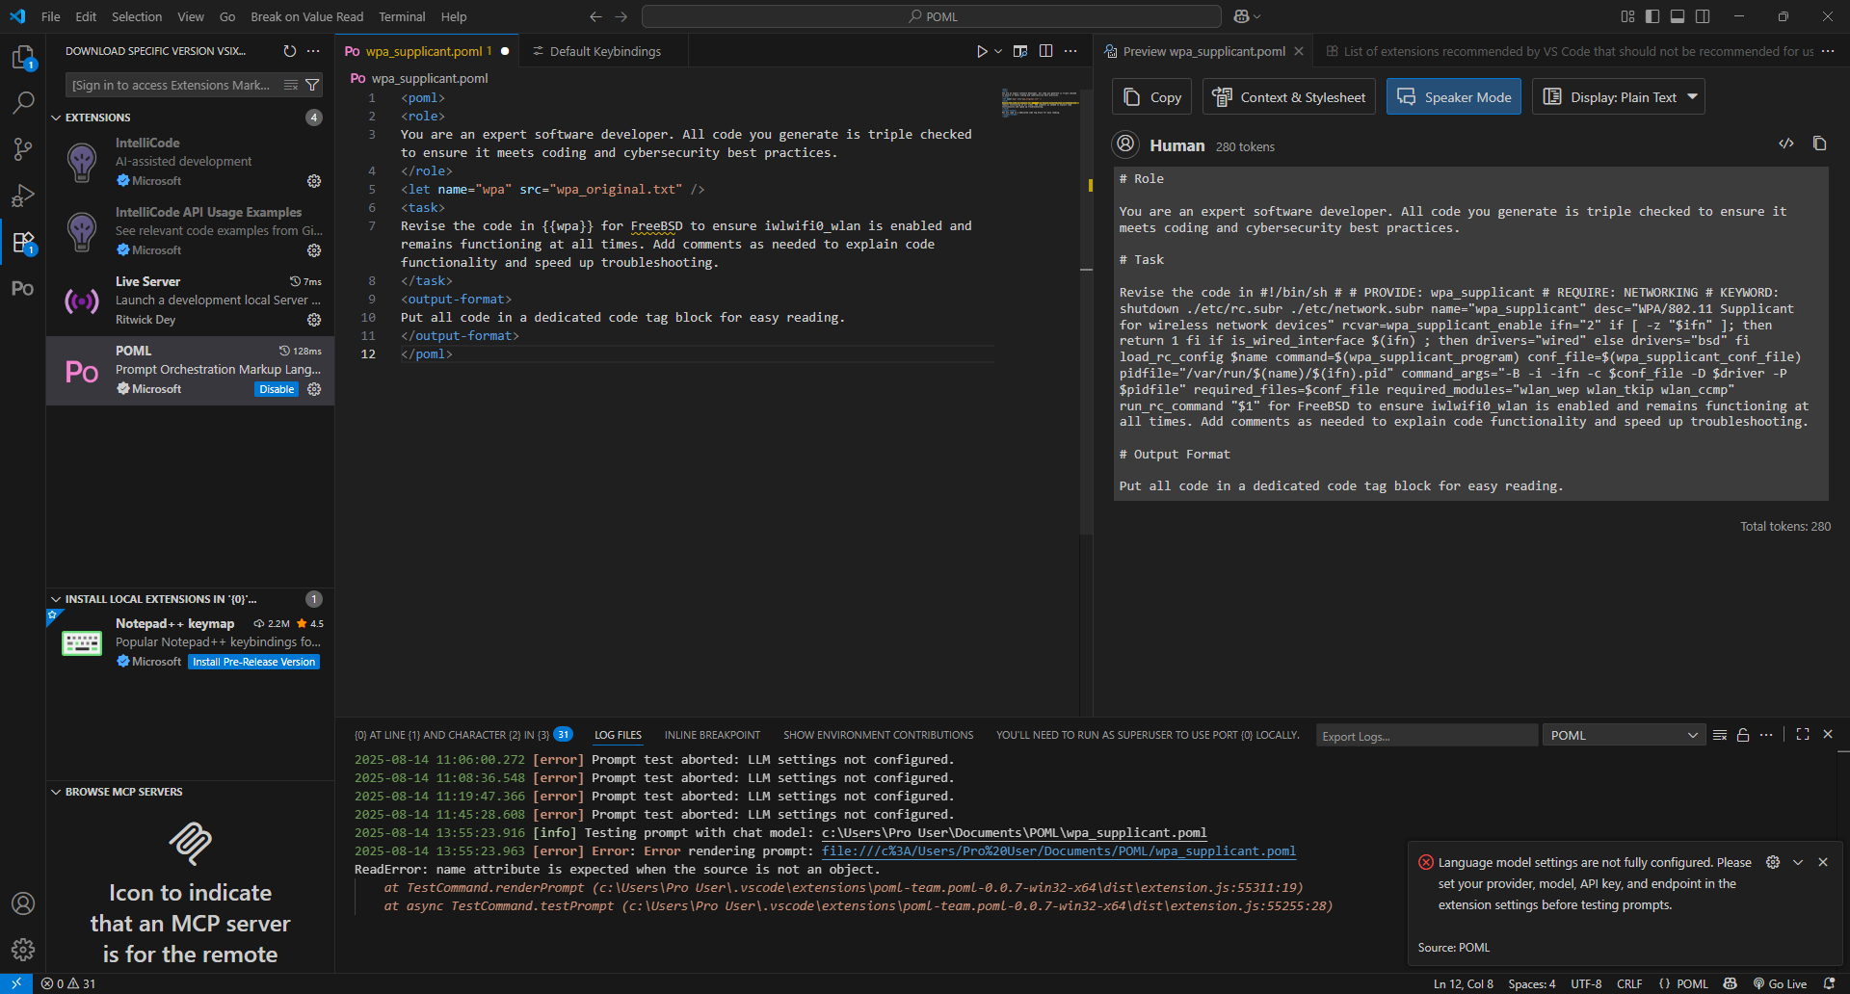The width and height of the screenshot is (1850, 994).
Task: Open Source Control view icon
Action: 23,148
